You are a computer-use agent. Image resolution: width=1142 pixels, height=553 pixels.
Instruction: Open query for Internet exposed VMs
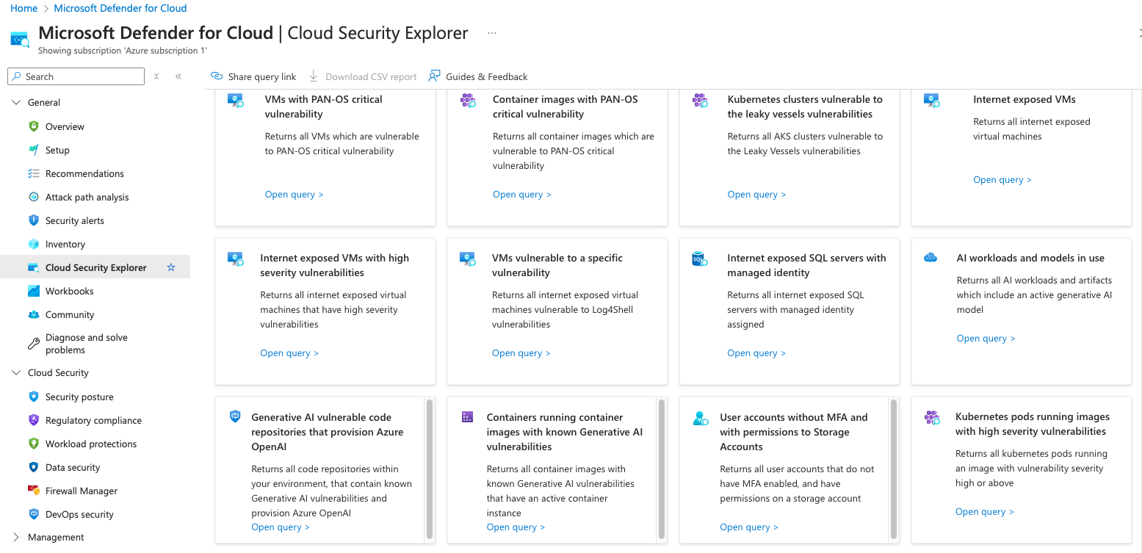(1002, 180)
